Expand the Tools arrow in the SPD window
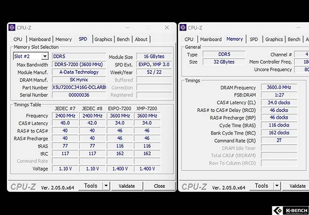Viewport: 309px width, 215px height. 106,186
